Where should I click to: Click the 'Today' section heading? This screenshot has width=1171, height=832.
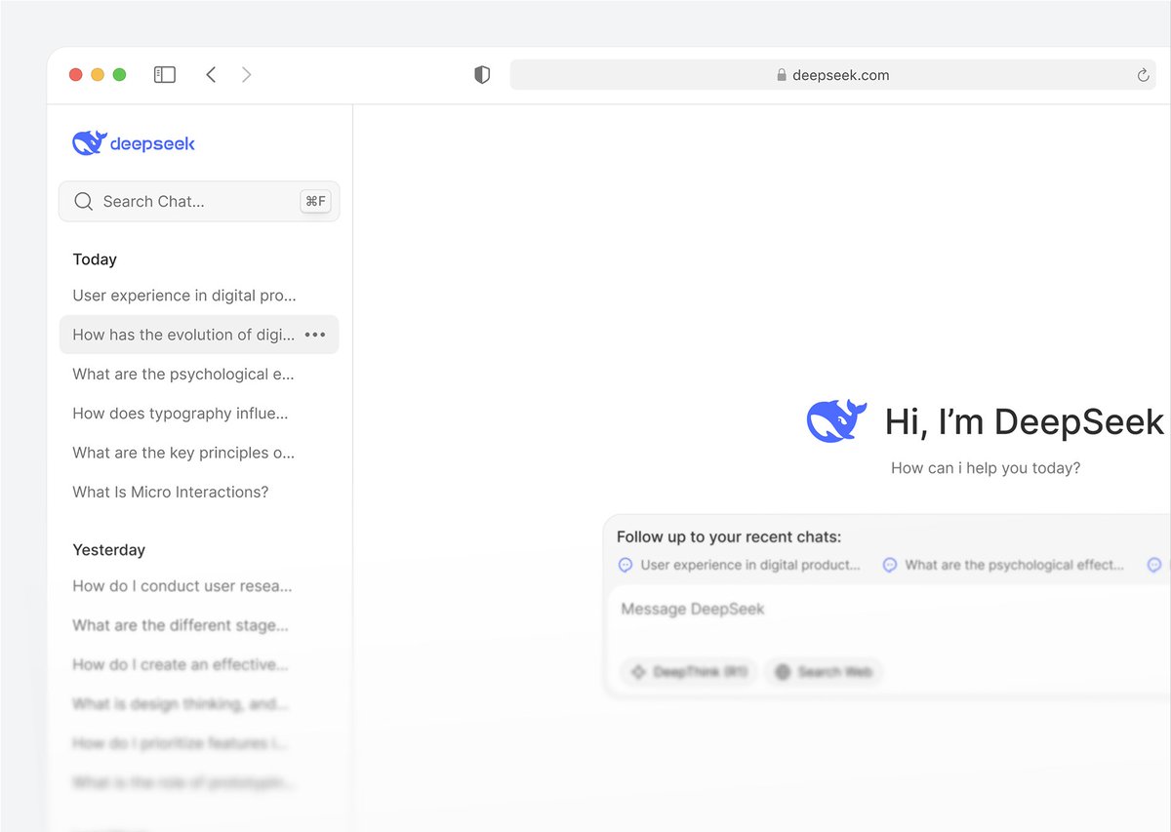95,259
